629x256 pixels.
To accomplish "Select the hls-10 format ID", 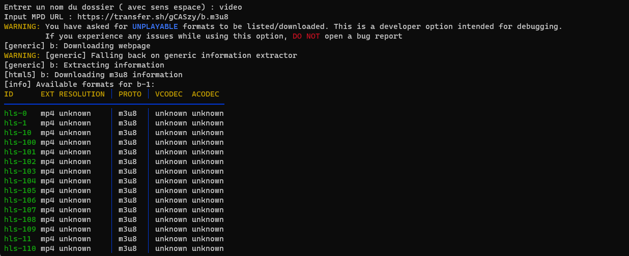I will click(x=18, y=133).
